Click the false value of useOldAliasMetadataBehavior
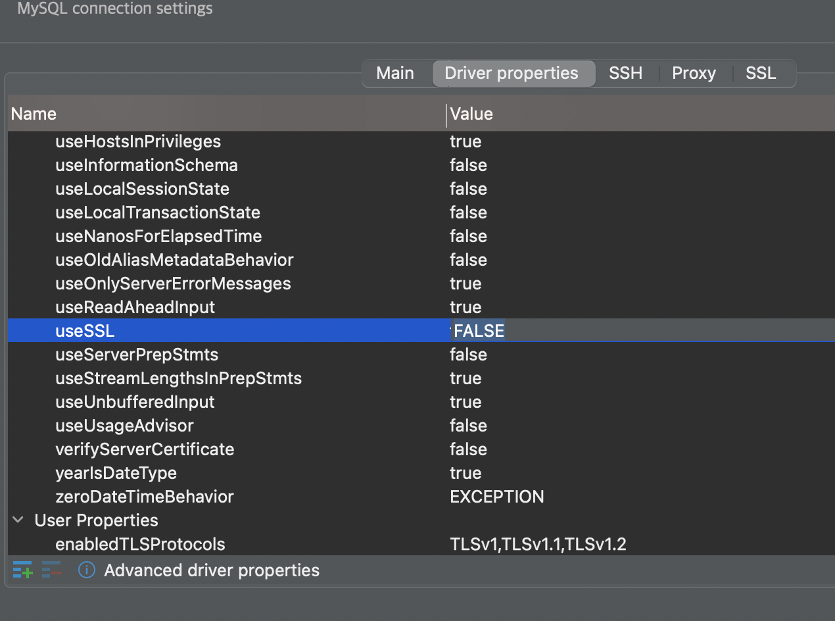The image size is (835, 621). (x=468, y=260)
